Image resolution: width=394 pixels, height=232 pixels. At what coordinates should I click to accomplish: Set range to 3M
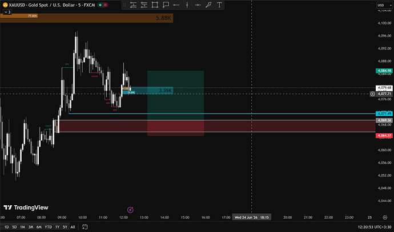pyautogui.click(x=31, y=227)
